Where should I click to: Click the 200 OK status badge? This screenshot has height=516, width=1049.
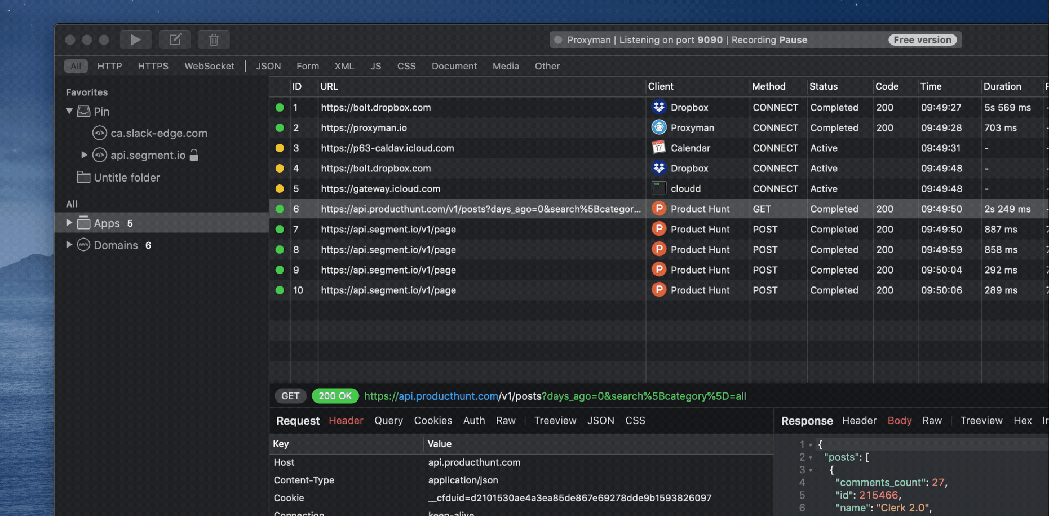click(335, 396)
